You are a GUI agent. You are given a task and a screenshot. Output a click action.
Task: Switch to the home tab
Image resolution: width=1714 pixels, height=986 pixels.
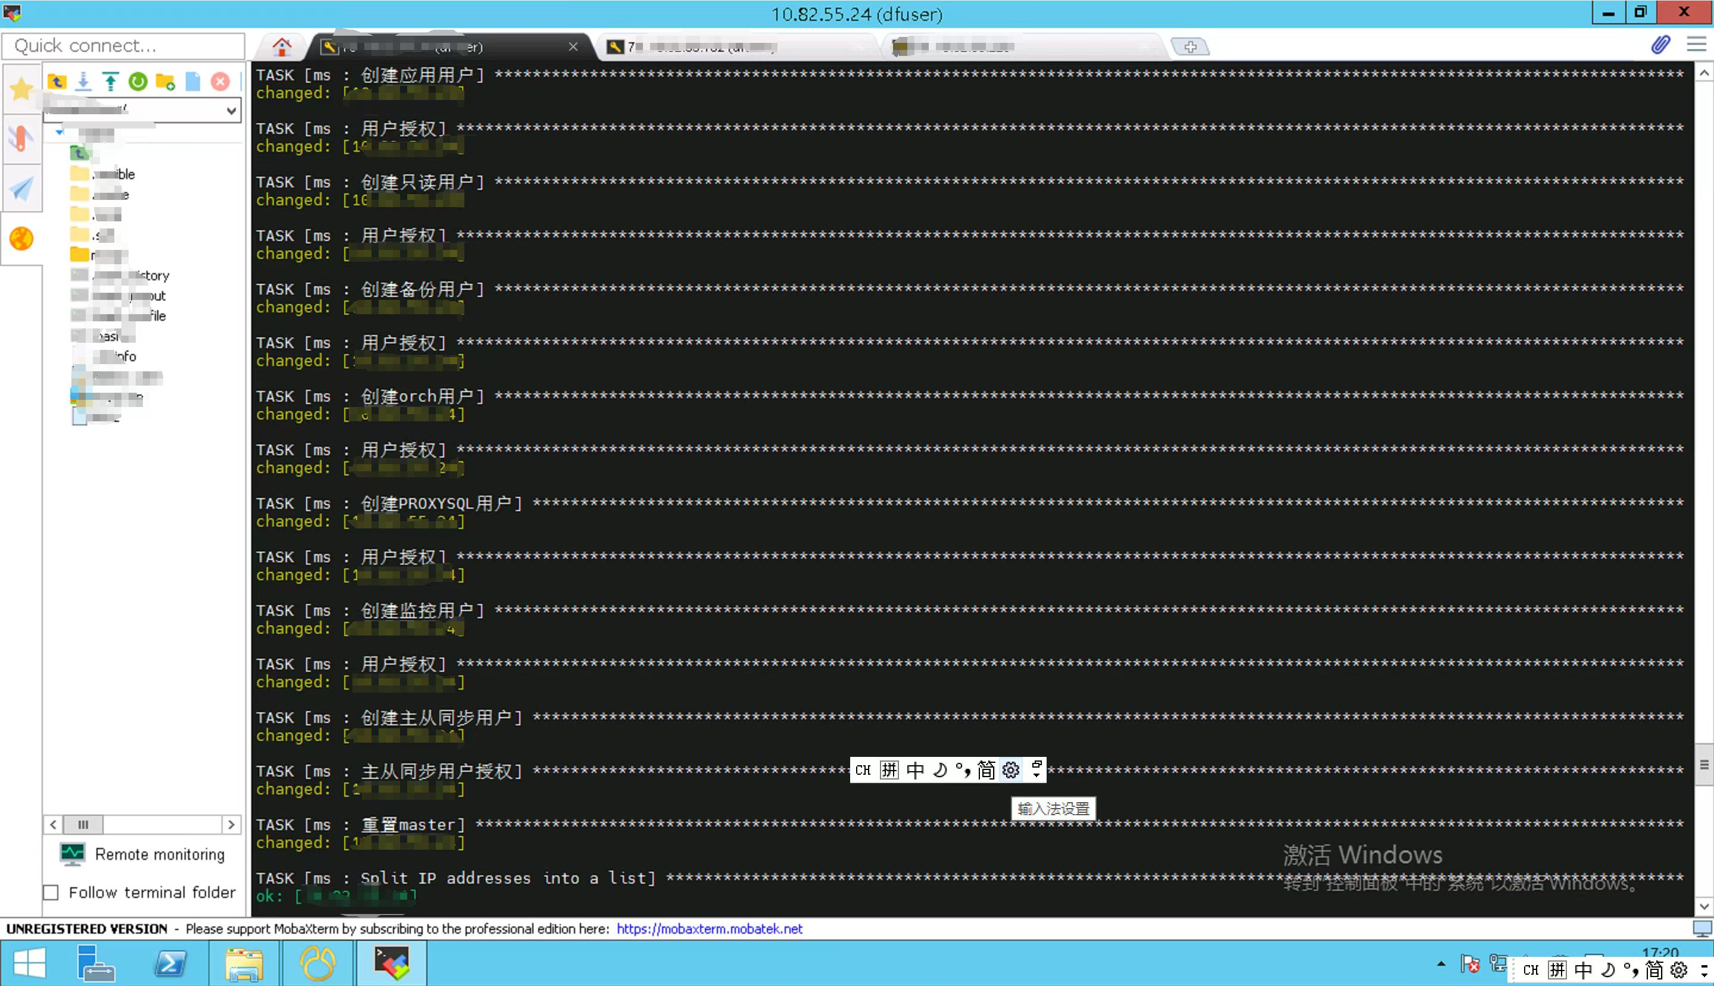(282, 47)
